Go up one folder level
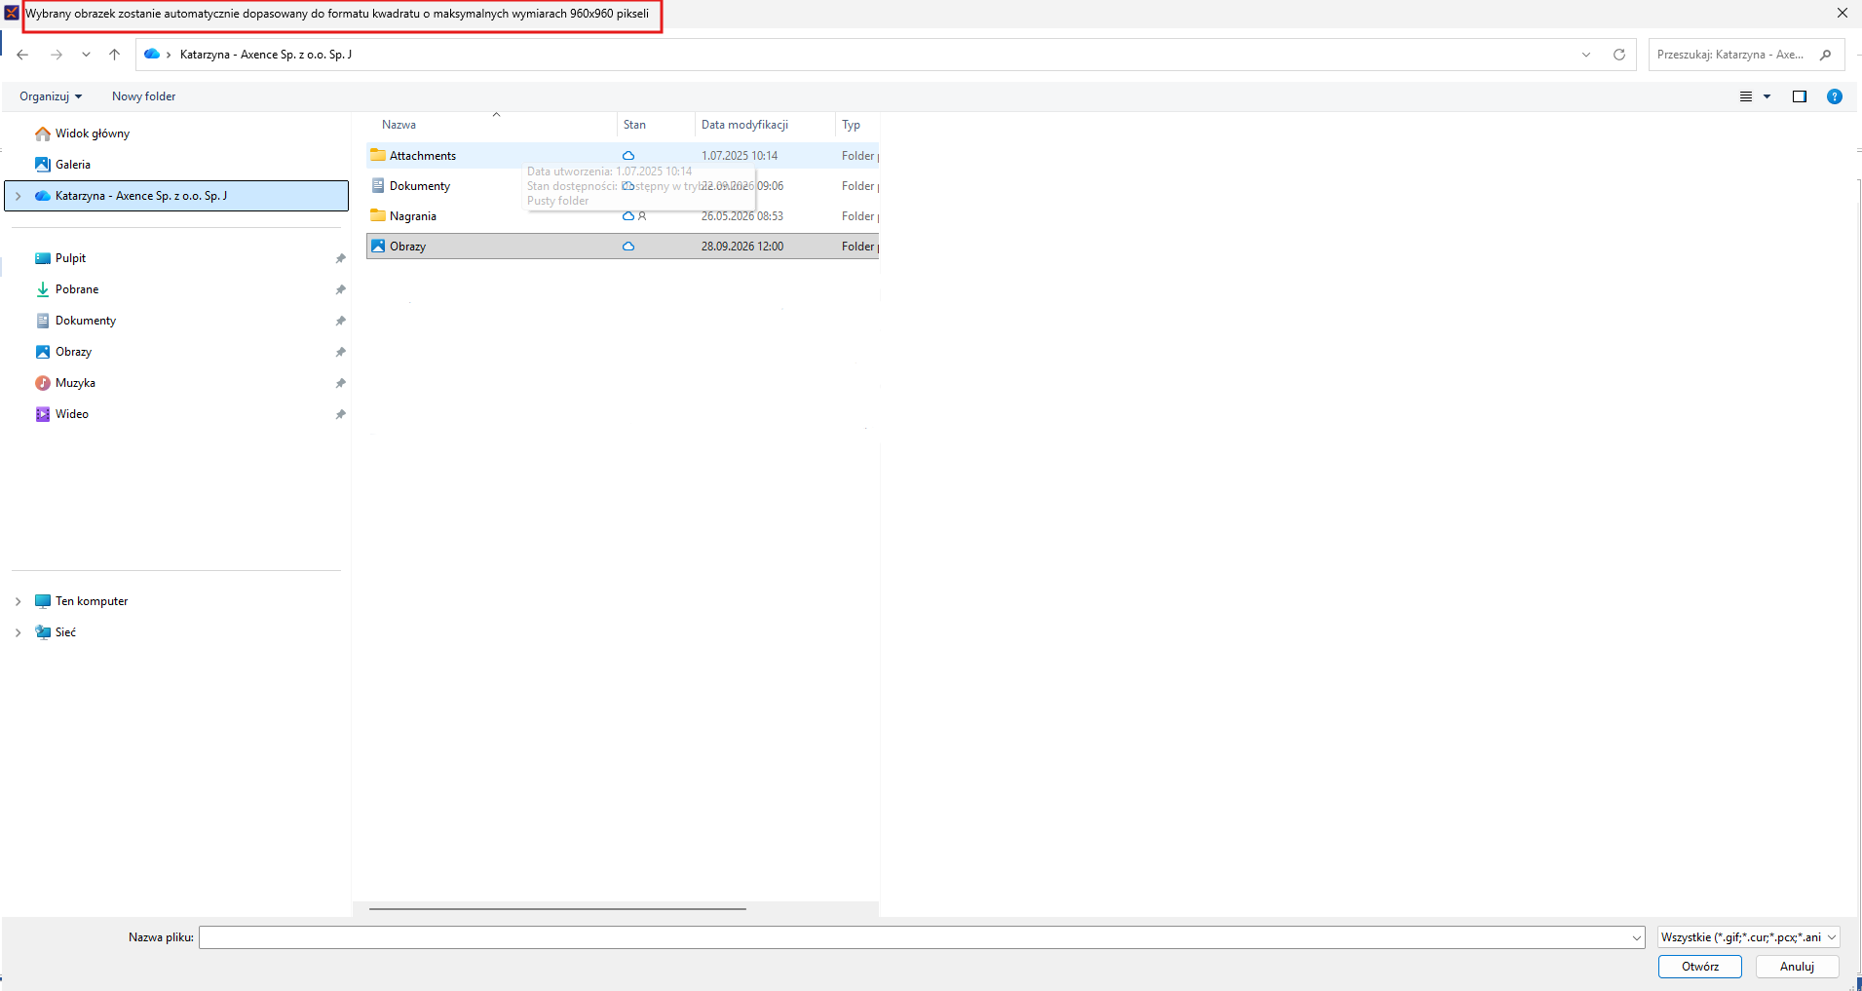This screenshot has width=1862, height=991. click(x=114, y=55)
